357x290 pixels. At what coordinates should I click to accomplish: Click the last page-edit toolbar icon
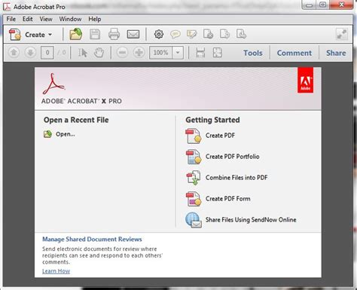[x=241, y=34]
